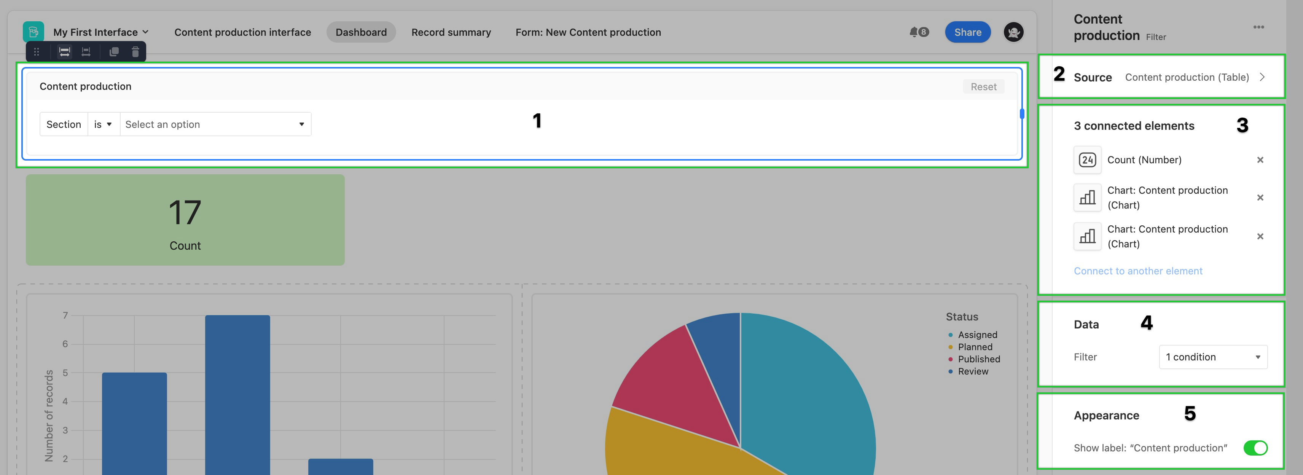Remove the first Chart connected element
This screenshot has width=1303, height=475.
[1260, 197]
